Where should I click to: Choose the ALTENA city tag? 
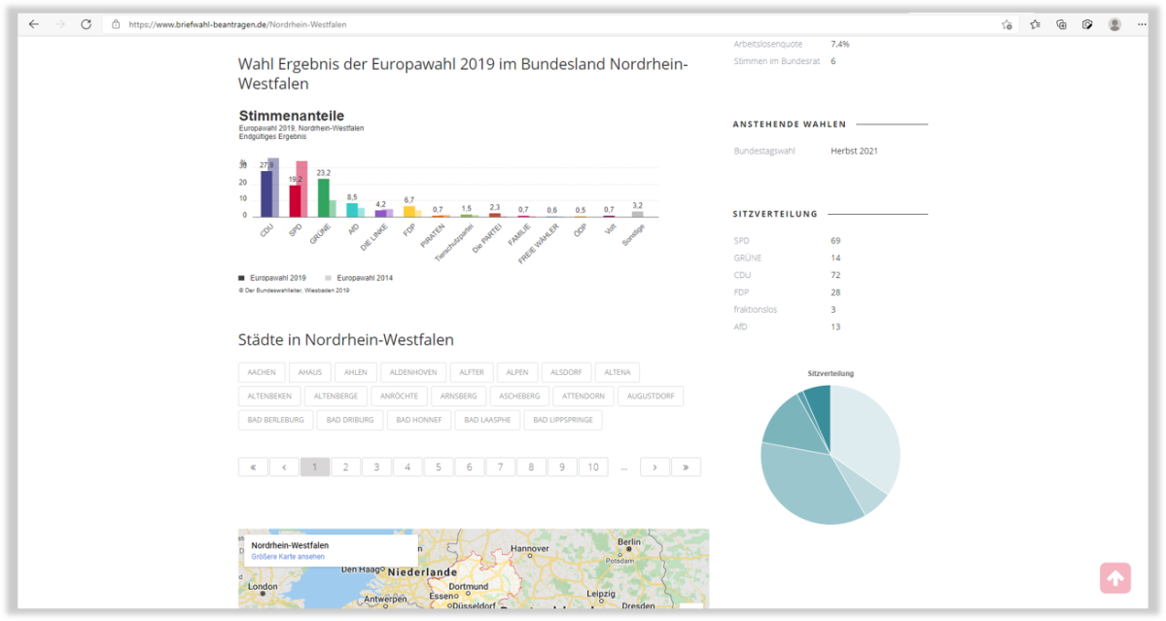[618, 372]
